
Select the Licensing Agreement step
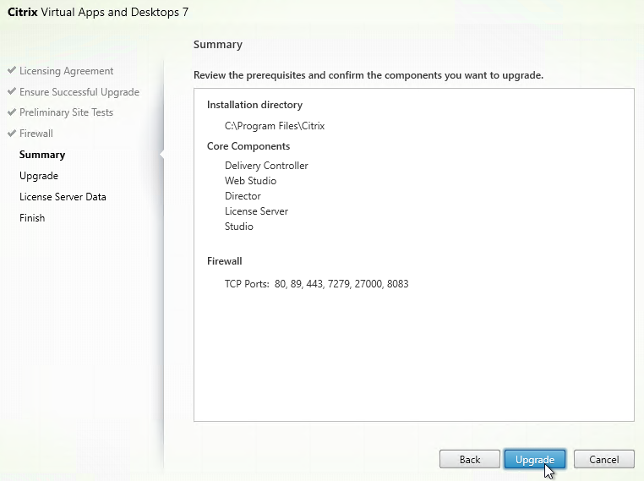click(66, 71)
